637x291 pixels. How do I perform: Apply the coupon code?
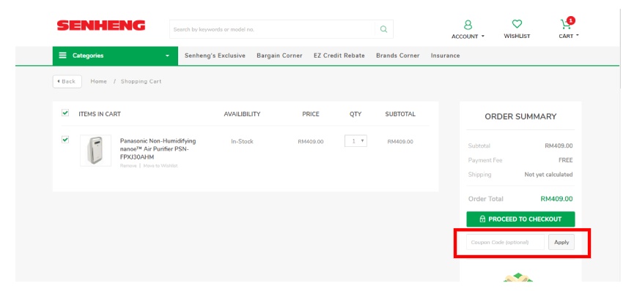pyautogui.click(x=561, y=242)
